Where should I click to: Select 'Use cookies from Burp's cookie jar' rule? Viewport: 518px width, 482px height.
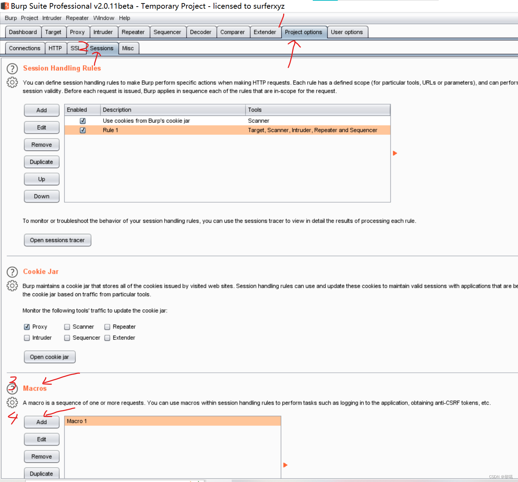click(x=228, y=121)
